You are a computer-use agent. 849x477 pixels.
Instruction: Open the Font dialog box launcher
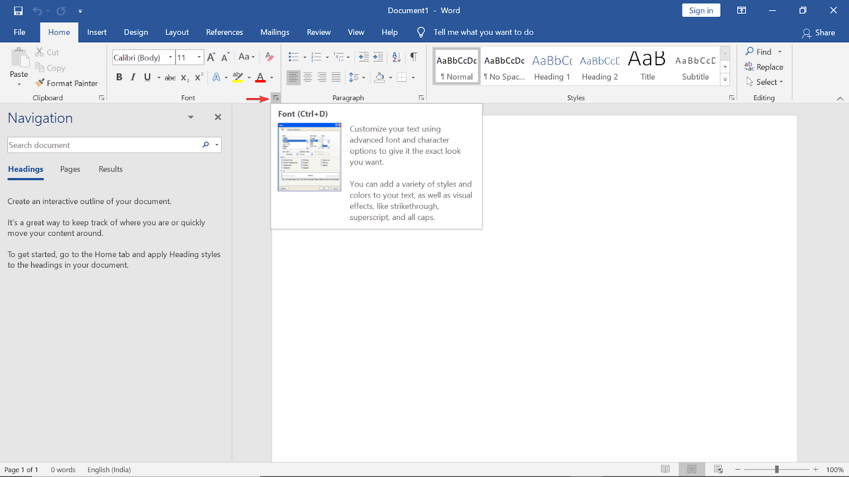pyautogui.click(x=275, y=98)
